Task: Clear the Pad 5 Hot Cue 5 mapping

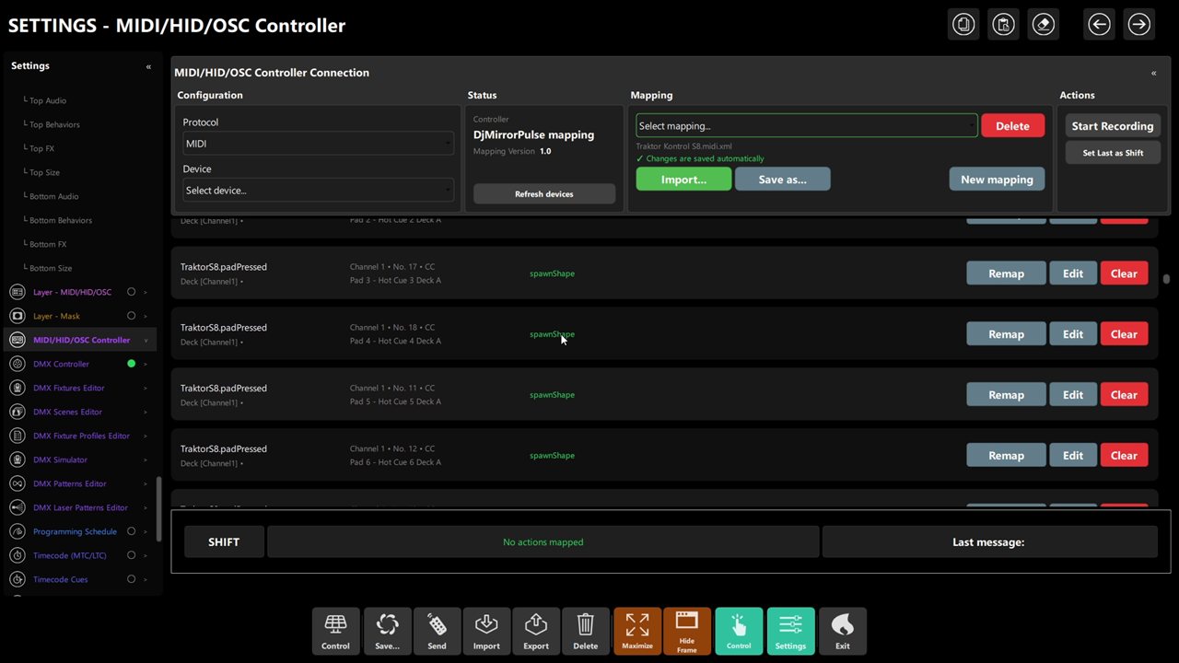Action: tap(1124, 395)
